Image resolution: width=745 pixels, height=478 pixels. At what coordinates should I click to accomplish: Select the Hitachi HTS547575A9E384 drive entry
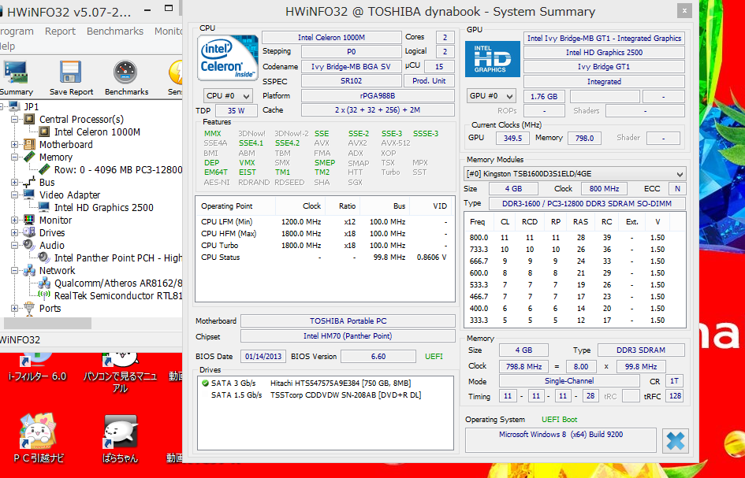(x=341, y=383)
